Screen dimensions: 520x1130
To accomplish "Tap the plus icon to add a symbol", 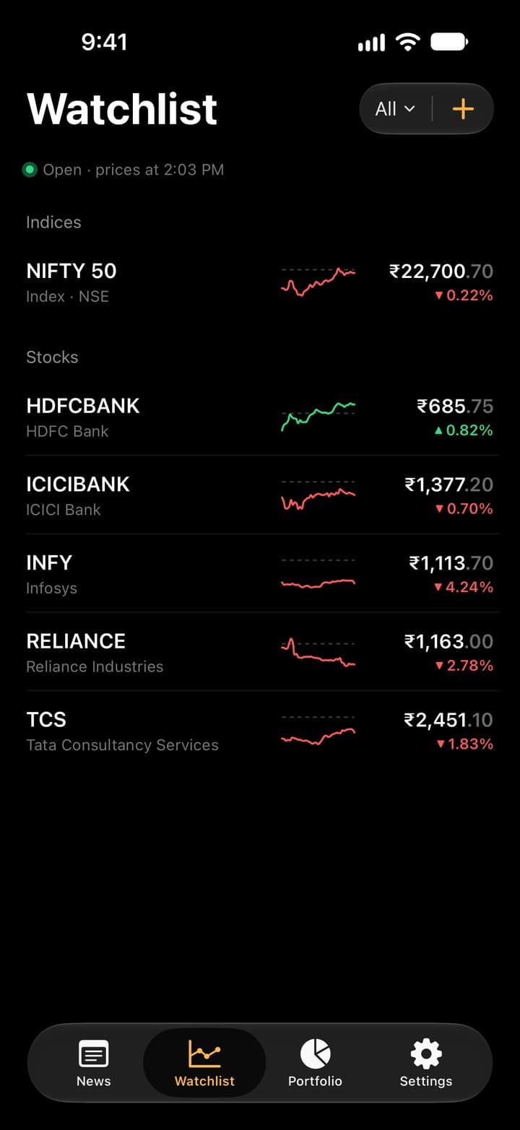I will point(463,109).
